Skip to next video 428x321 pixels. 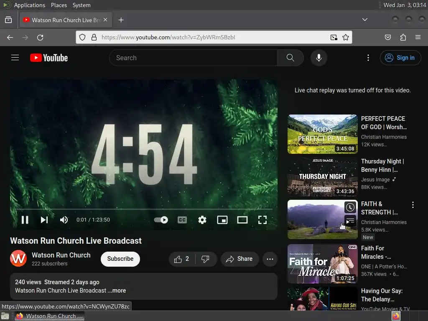coord(44,220)
